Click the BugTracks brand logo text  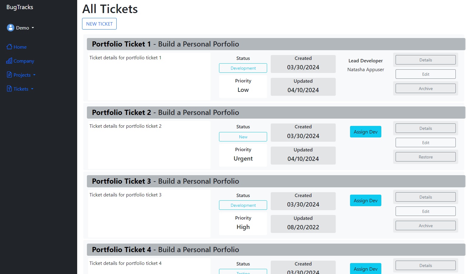(x=20, y=7)
